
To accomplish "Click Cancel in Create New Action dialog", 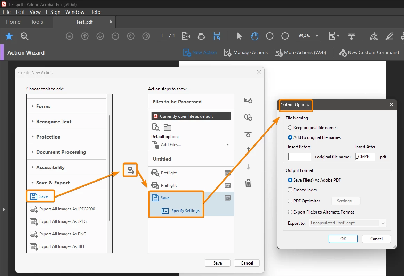I will click(x=247, y=263).
